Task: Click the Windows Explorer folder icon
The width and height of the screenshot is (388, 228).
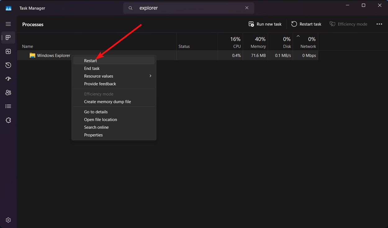Action: (x=33, y=55)
